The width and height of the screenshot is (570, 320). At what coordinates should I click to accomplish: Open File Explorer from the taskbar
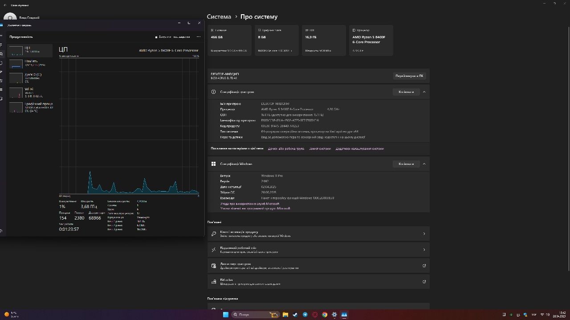tap(285, 315)
